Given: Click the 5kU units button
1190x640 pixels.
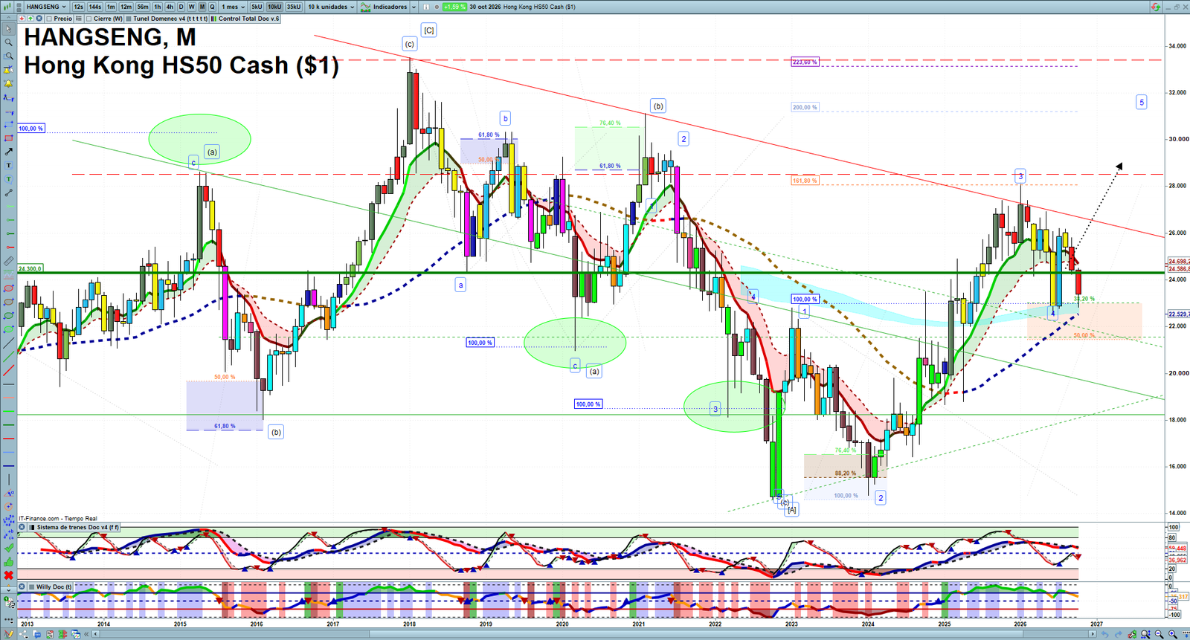Looking at the screenshot, I should [257, 7].
